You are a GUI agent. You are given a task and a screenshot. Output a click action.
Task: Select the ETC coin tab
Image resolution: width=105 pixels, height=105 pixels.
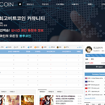coord(23,47)
